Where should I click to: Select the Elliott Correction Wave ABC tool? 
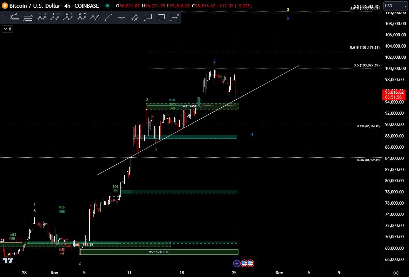pos(55,17)
